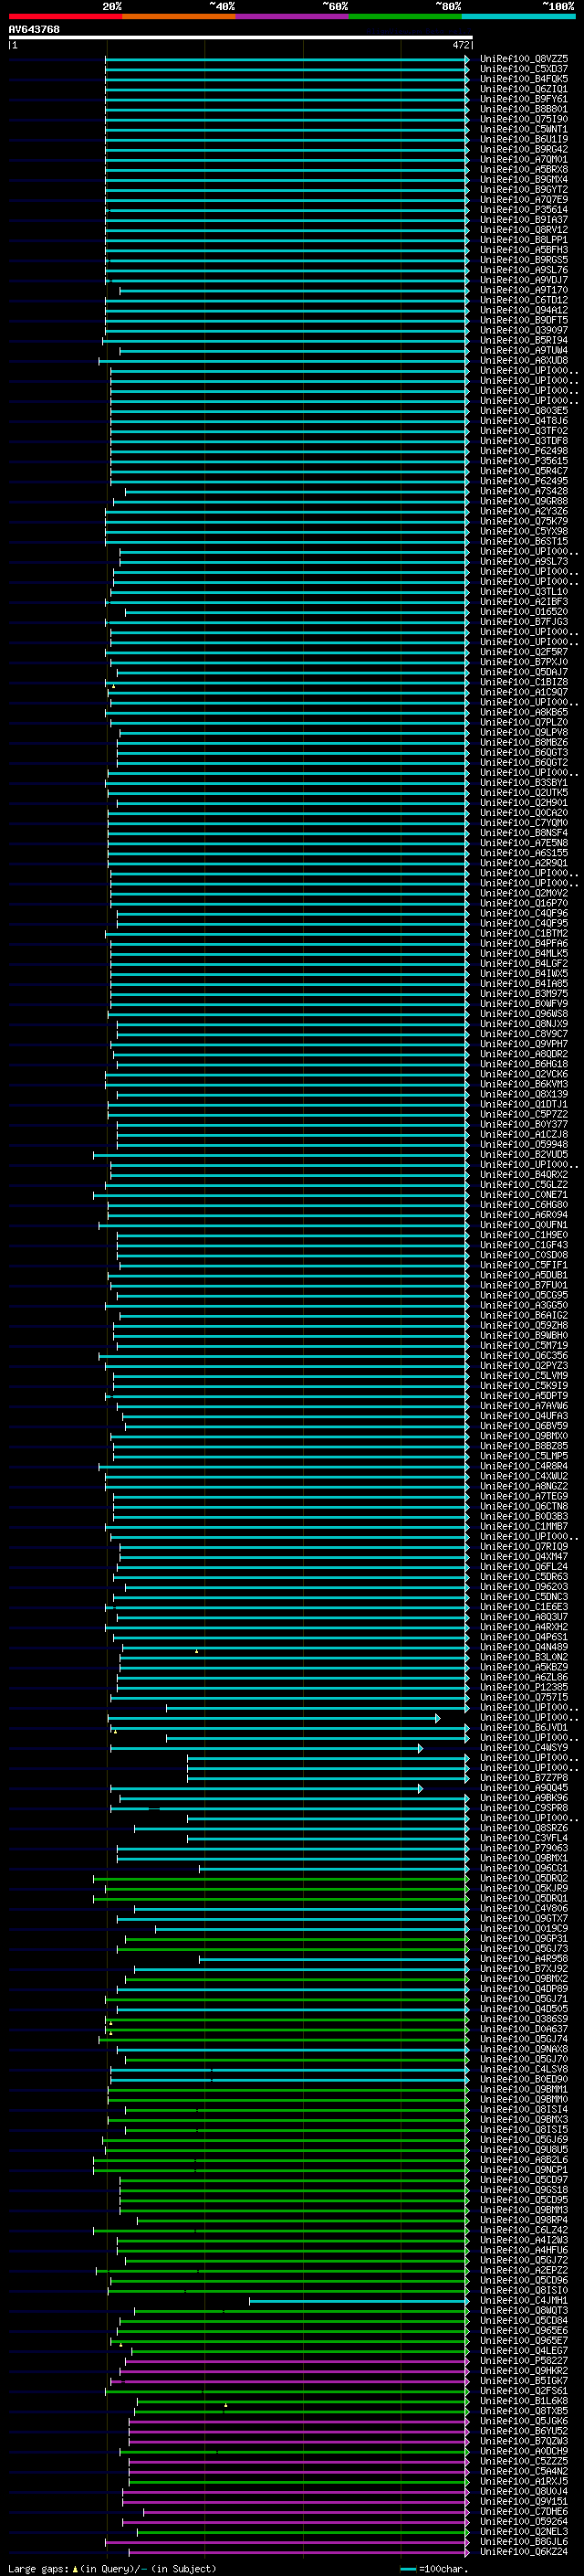Select the UniRef100_P35614 label
Viewport: 584px width, 2576px height.
pos(524,210)
